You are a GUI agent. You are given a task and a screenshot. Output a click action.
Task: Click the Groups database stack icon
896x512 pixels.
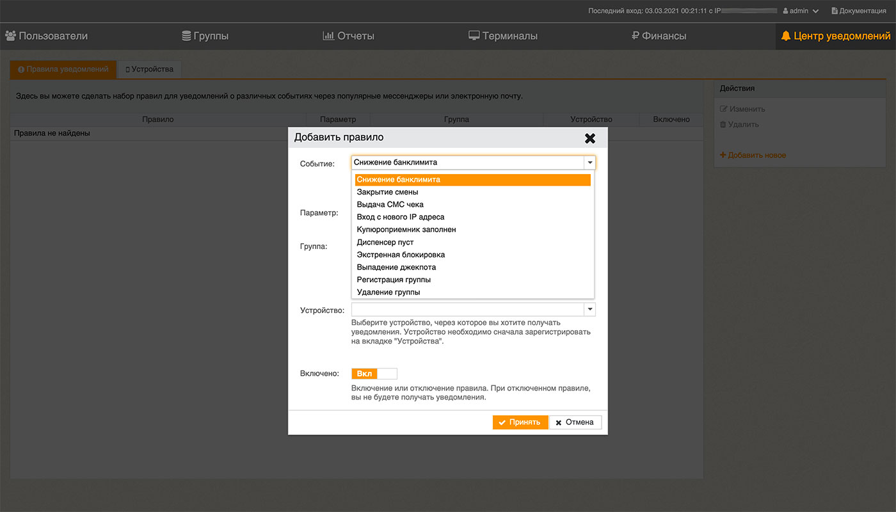[186, 36]
